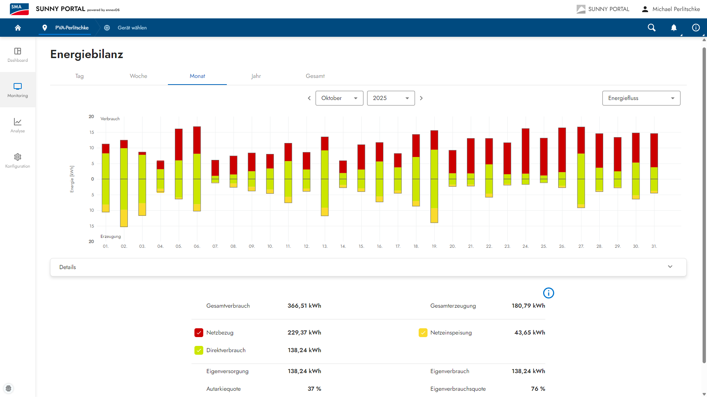707x397 pixels.
Task: Open the 2025 year dropdown
Action: tap(391, 98)
